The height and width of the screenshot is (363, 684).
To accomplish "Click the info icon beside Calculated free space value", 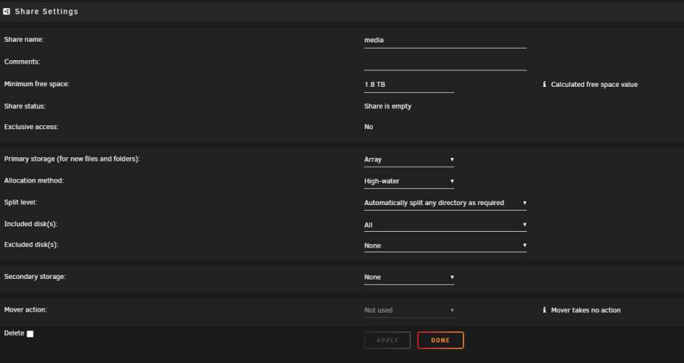I will [x=544, y=84].
